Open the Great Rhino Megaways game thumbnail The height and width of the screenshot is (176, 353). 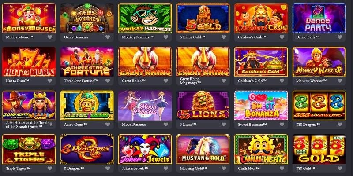coord(203,62)
